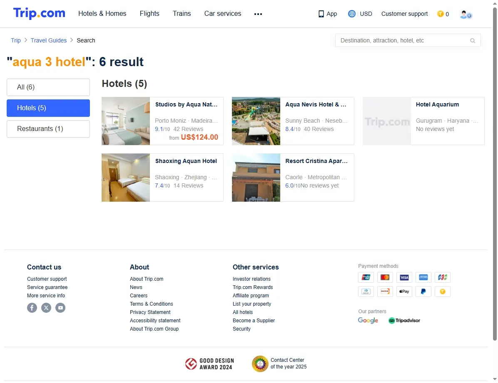Open the USD currency selector
Viewport: 498px width, 383px height.
coord(366,14)
